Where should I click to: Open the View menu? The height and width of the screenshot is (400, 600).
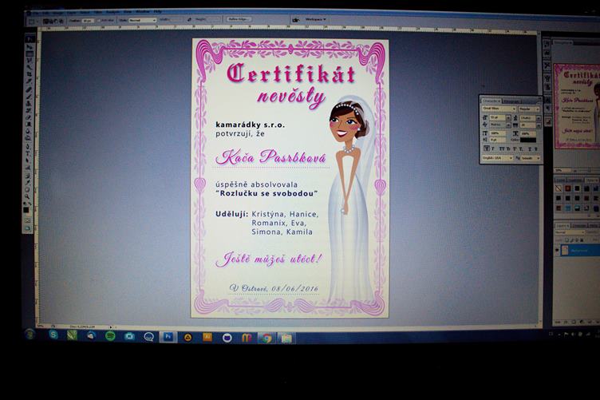[128, 12]
